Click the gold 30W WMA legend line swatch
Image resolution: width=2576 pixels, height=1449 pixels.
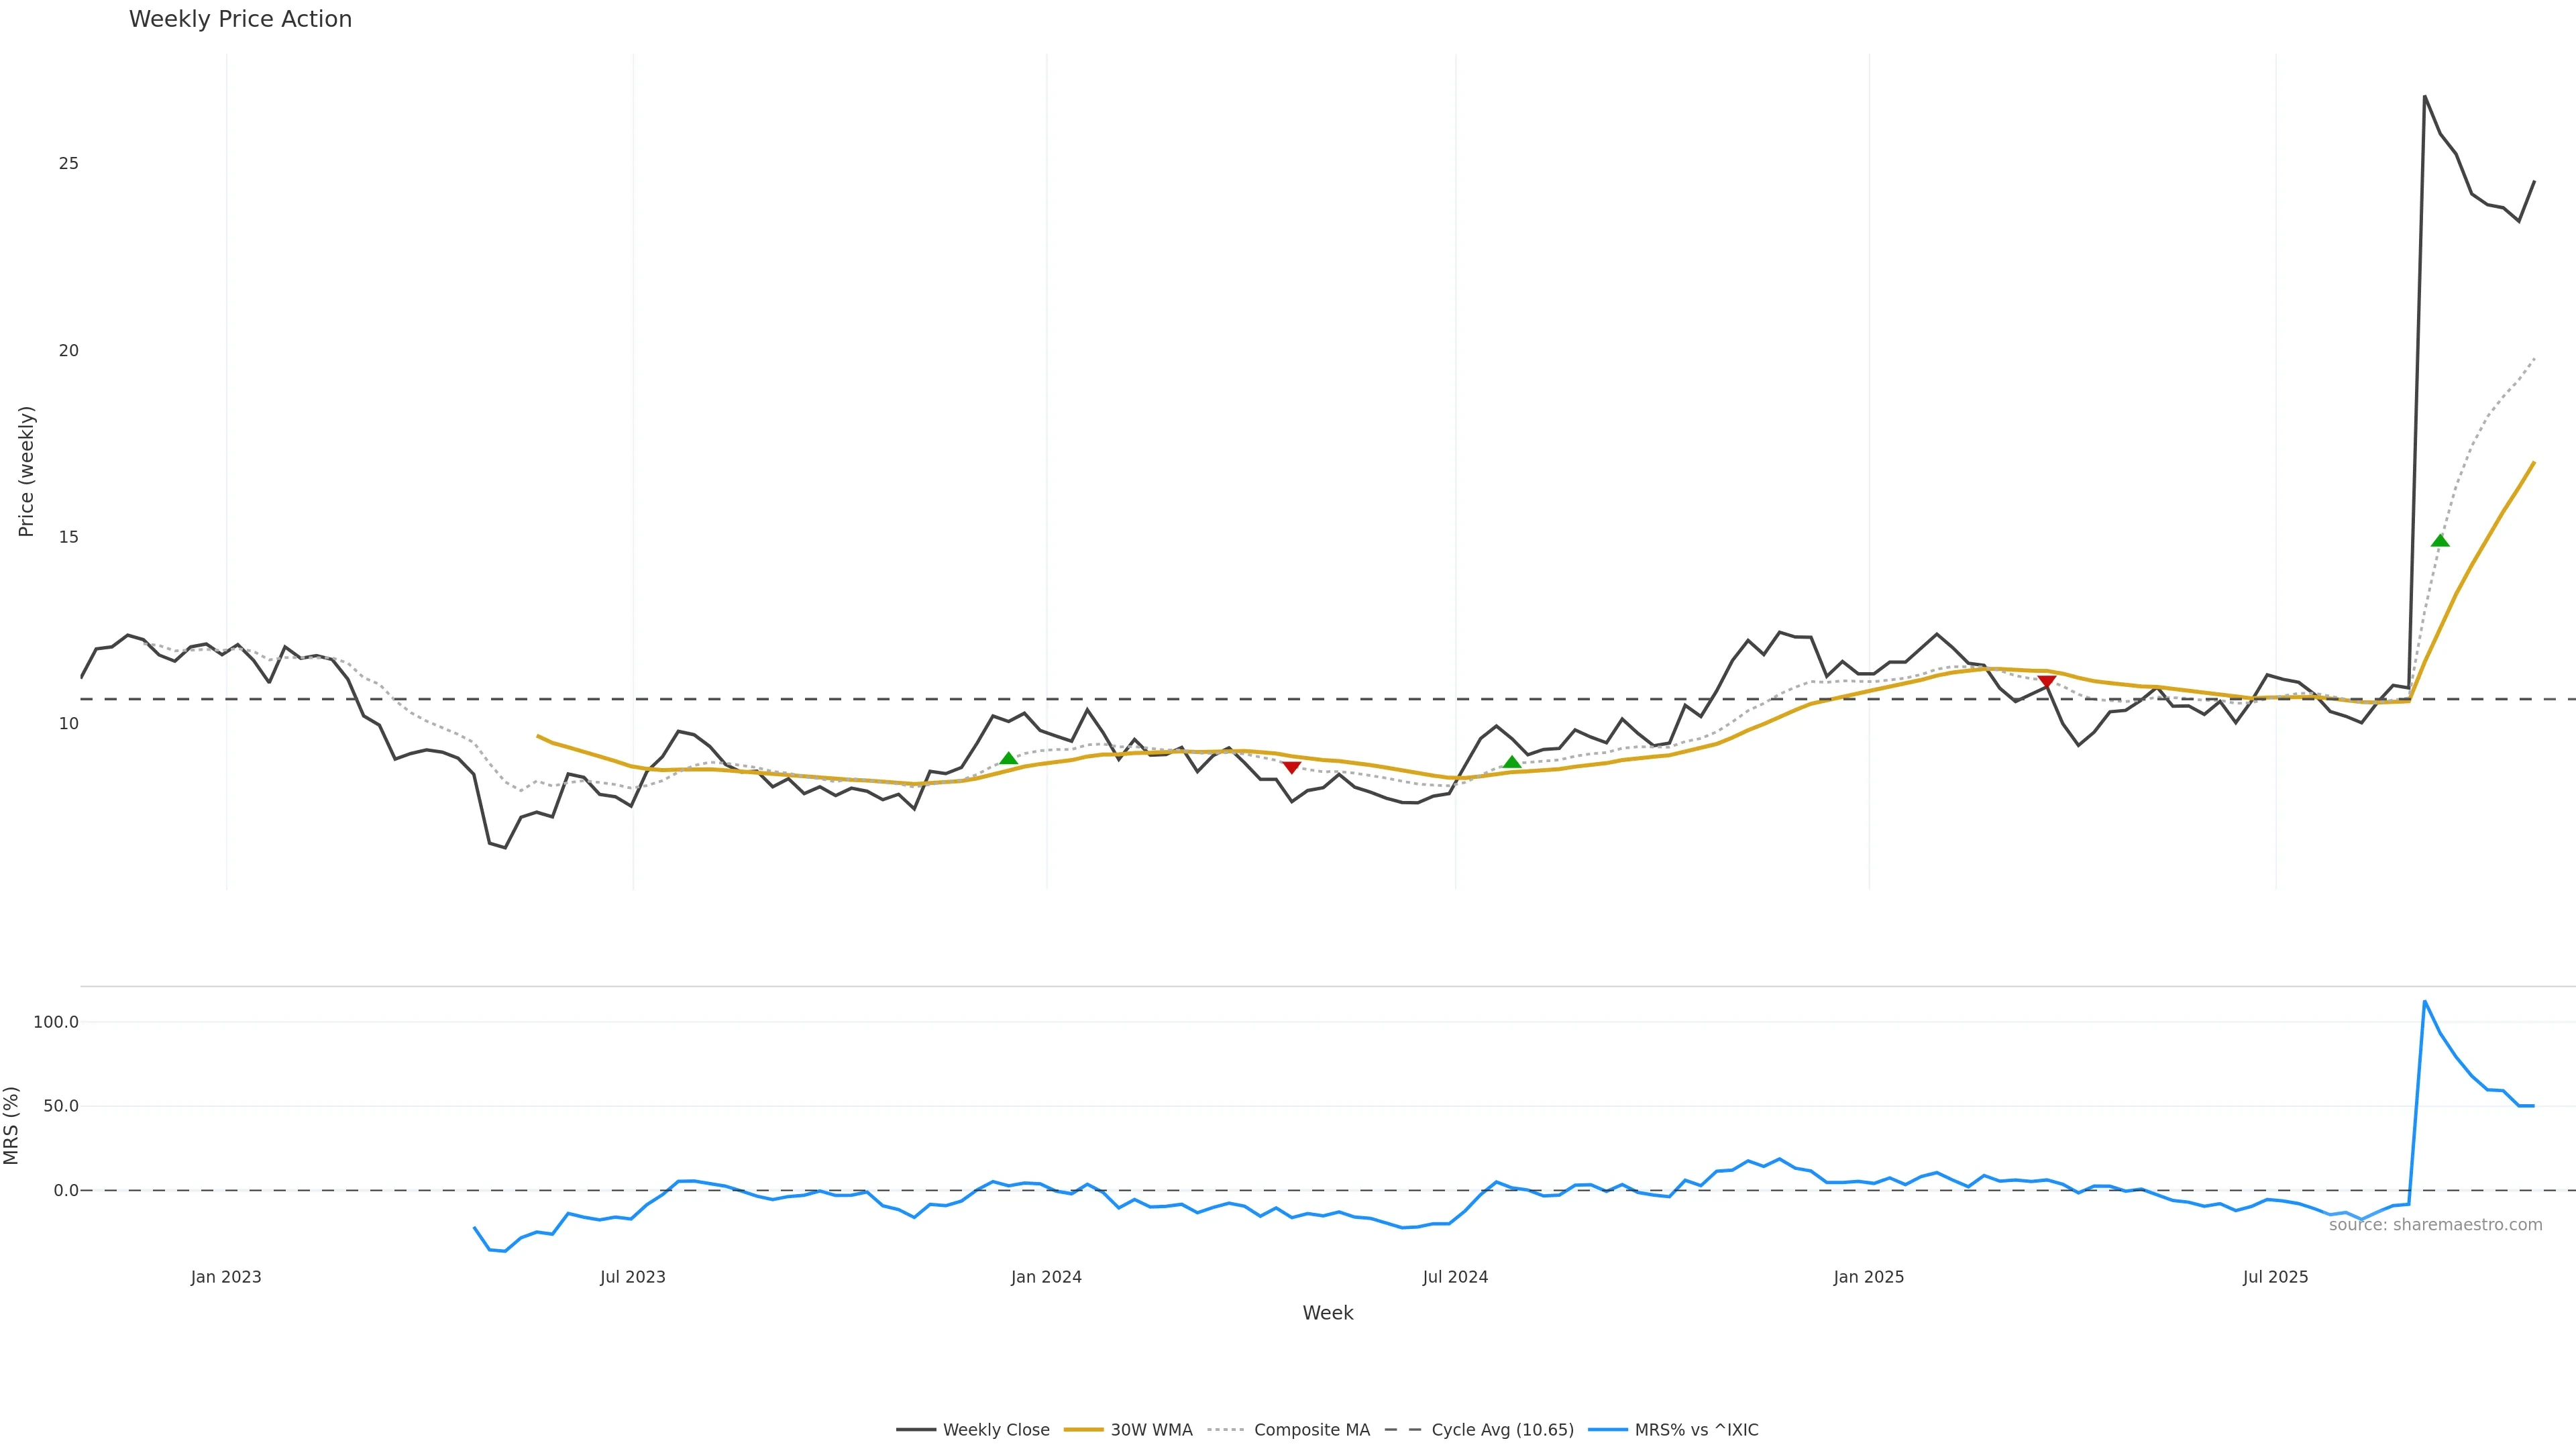click(1083, 1430)
